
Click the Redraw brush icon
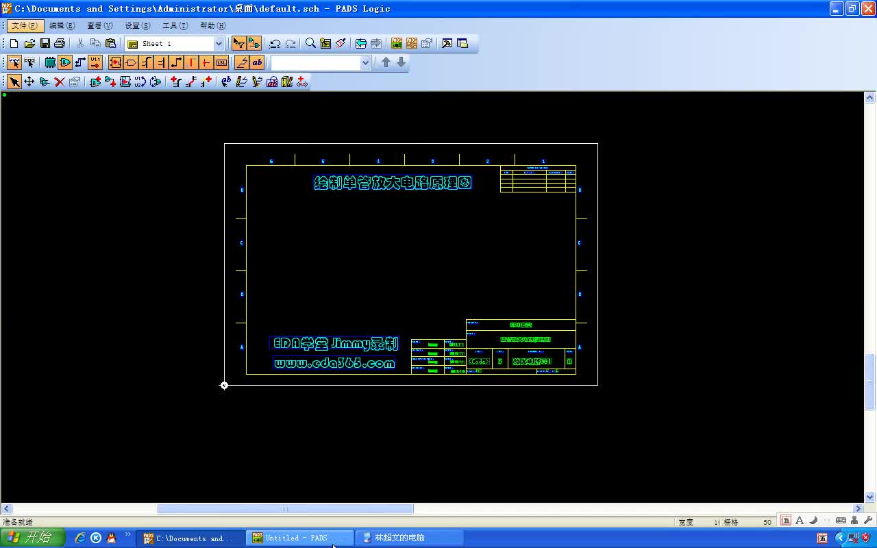tap(341, 43)
